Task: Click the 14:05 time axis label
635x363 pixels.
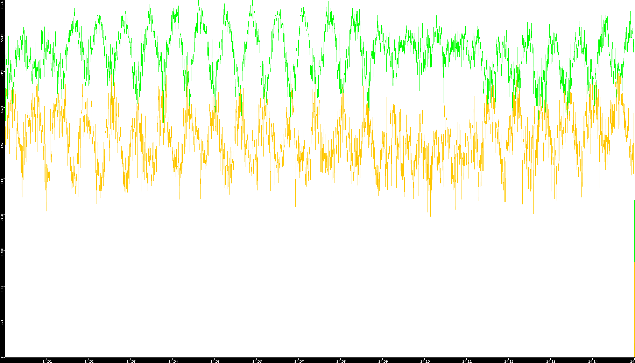Action: pos(215,361)
